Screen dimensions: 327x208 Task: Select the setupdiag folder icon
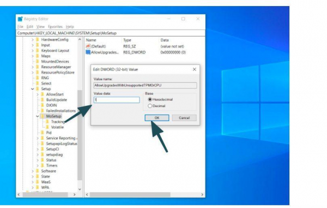point(43,154)
